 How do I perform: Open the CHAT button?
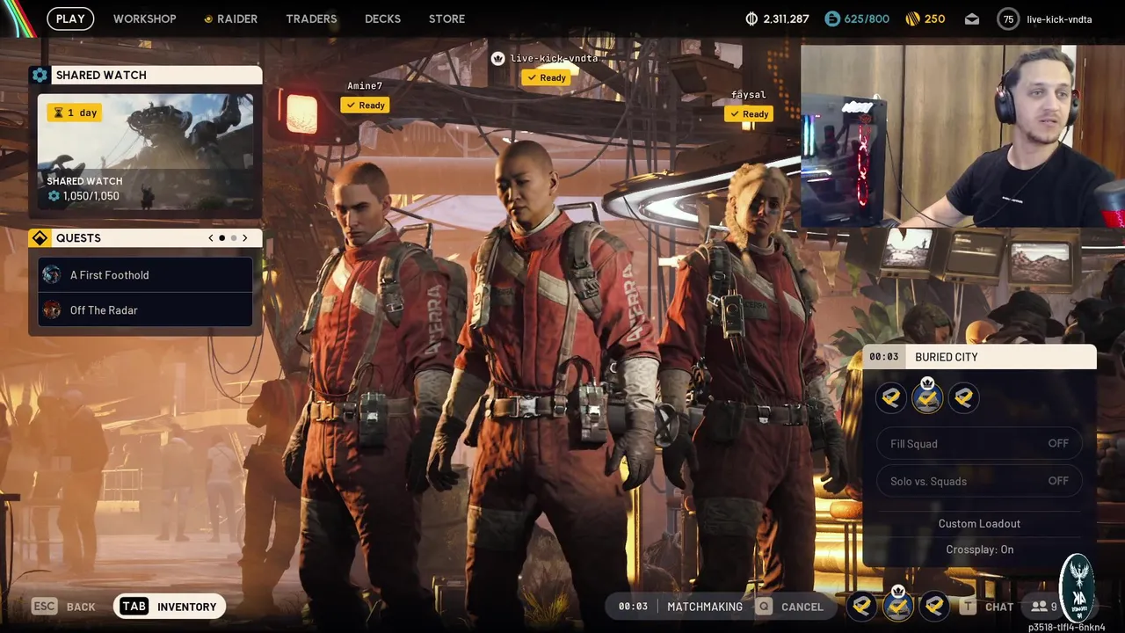pos(999,608)
